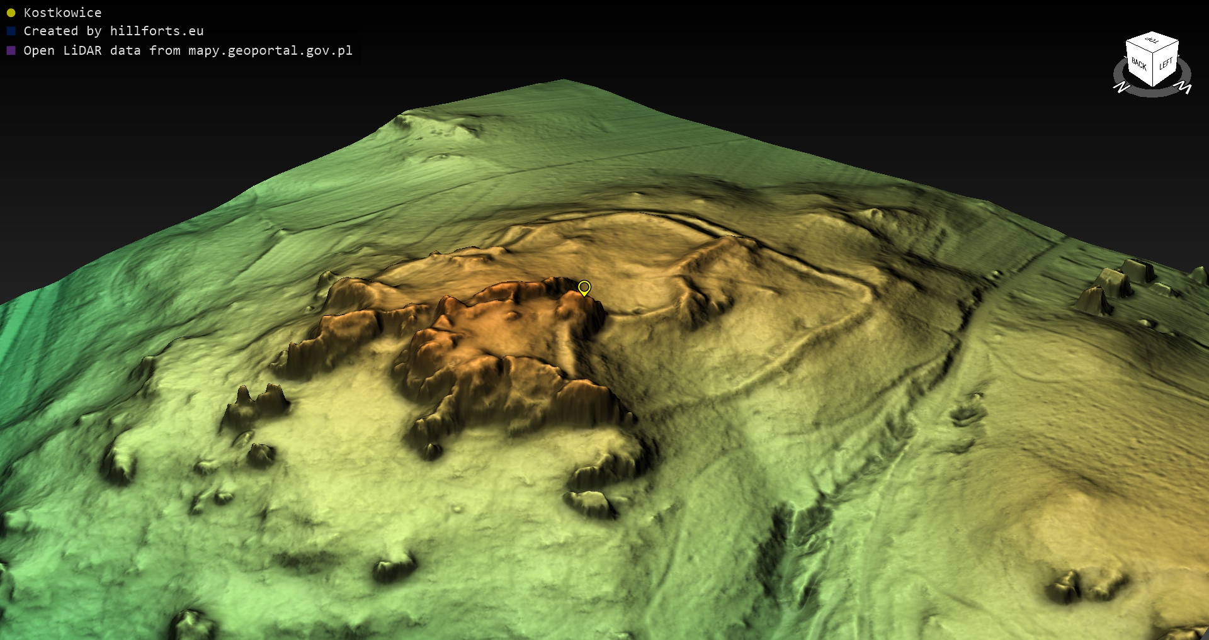Click the yellow location pin on the summit
1209x640 pixels.
click(584, 288)
